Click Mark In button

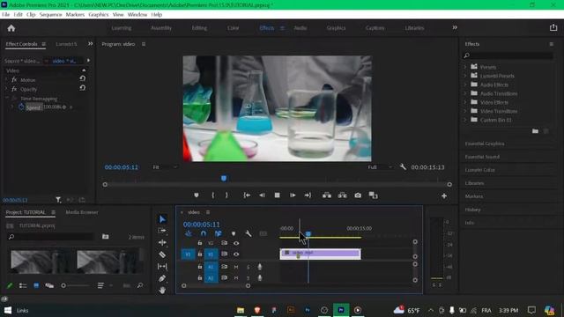(213, 195)
